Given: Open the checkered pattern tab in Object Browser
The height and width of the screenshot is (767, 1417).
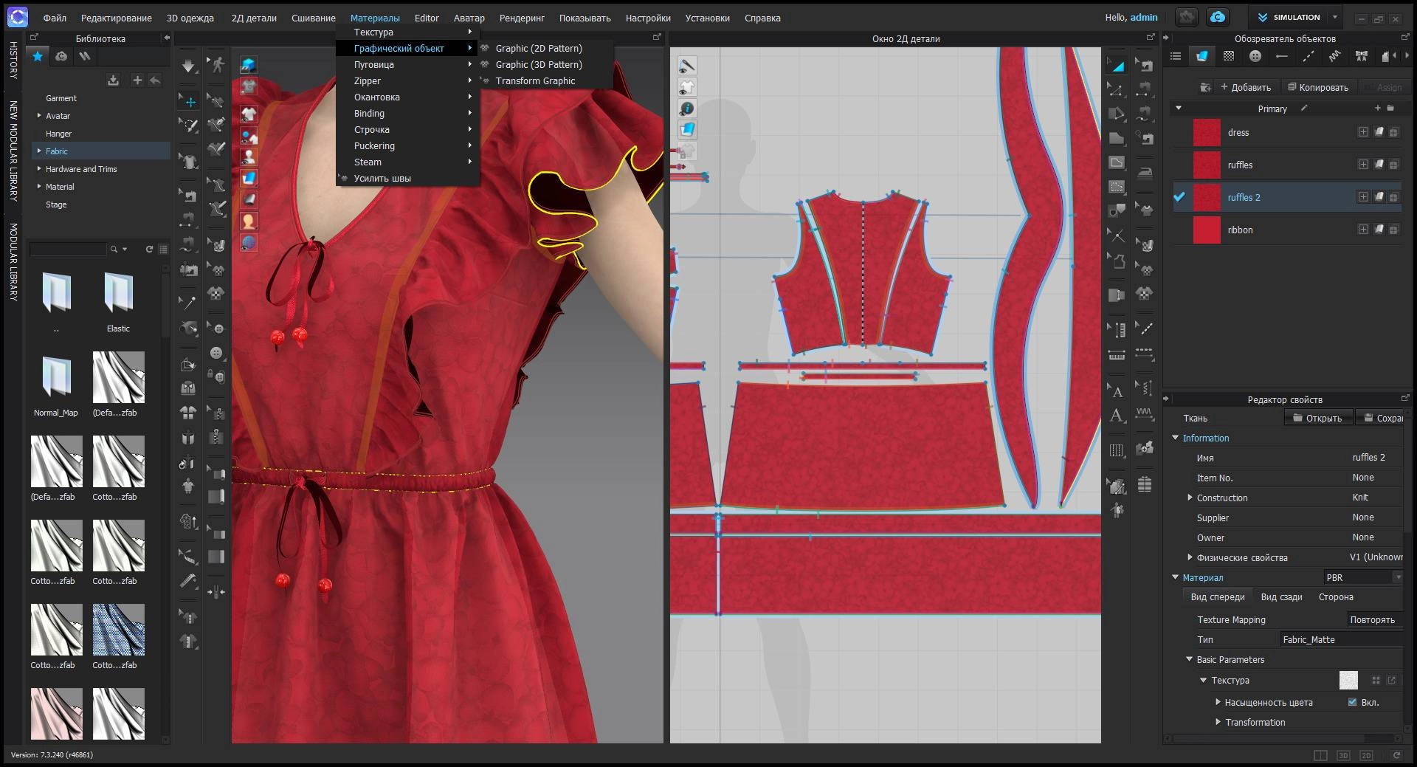Looking at the screenshot, I should click(x=1228, y=56).
